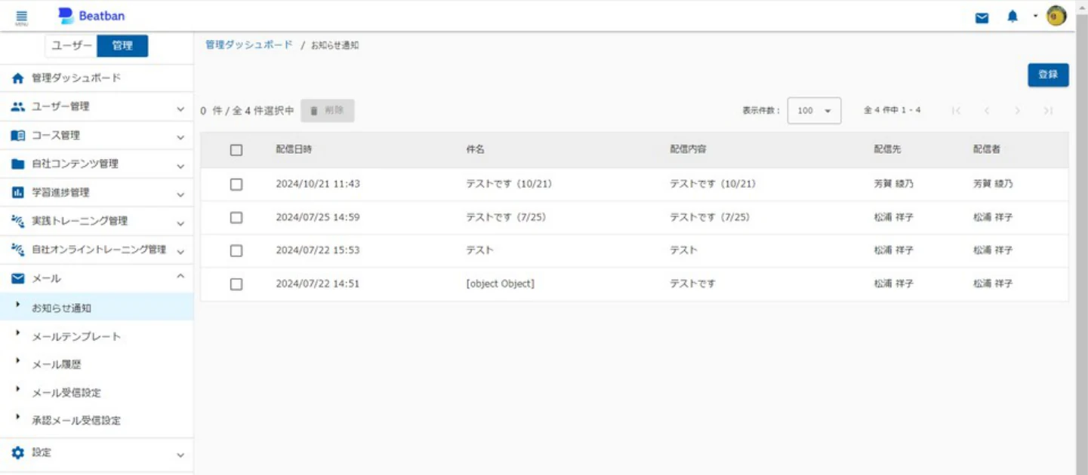Go to first page pagination icon
This screenshot has width=1088, height=475.
click(956, 111)
